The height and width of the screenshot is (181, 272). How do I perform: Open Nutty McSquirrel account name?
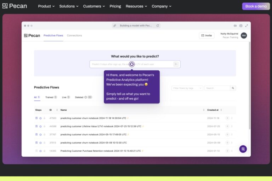229,34
